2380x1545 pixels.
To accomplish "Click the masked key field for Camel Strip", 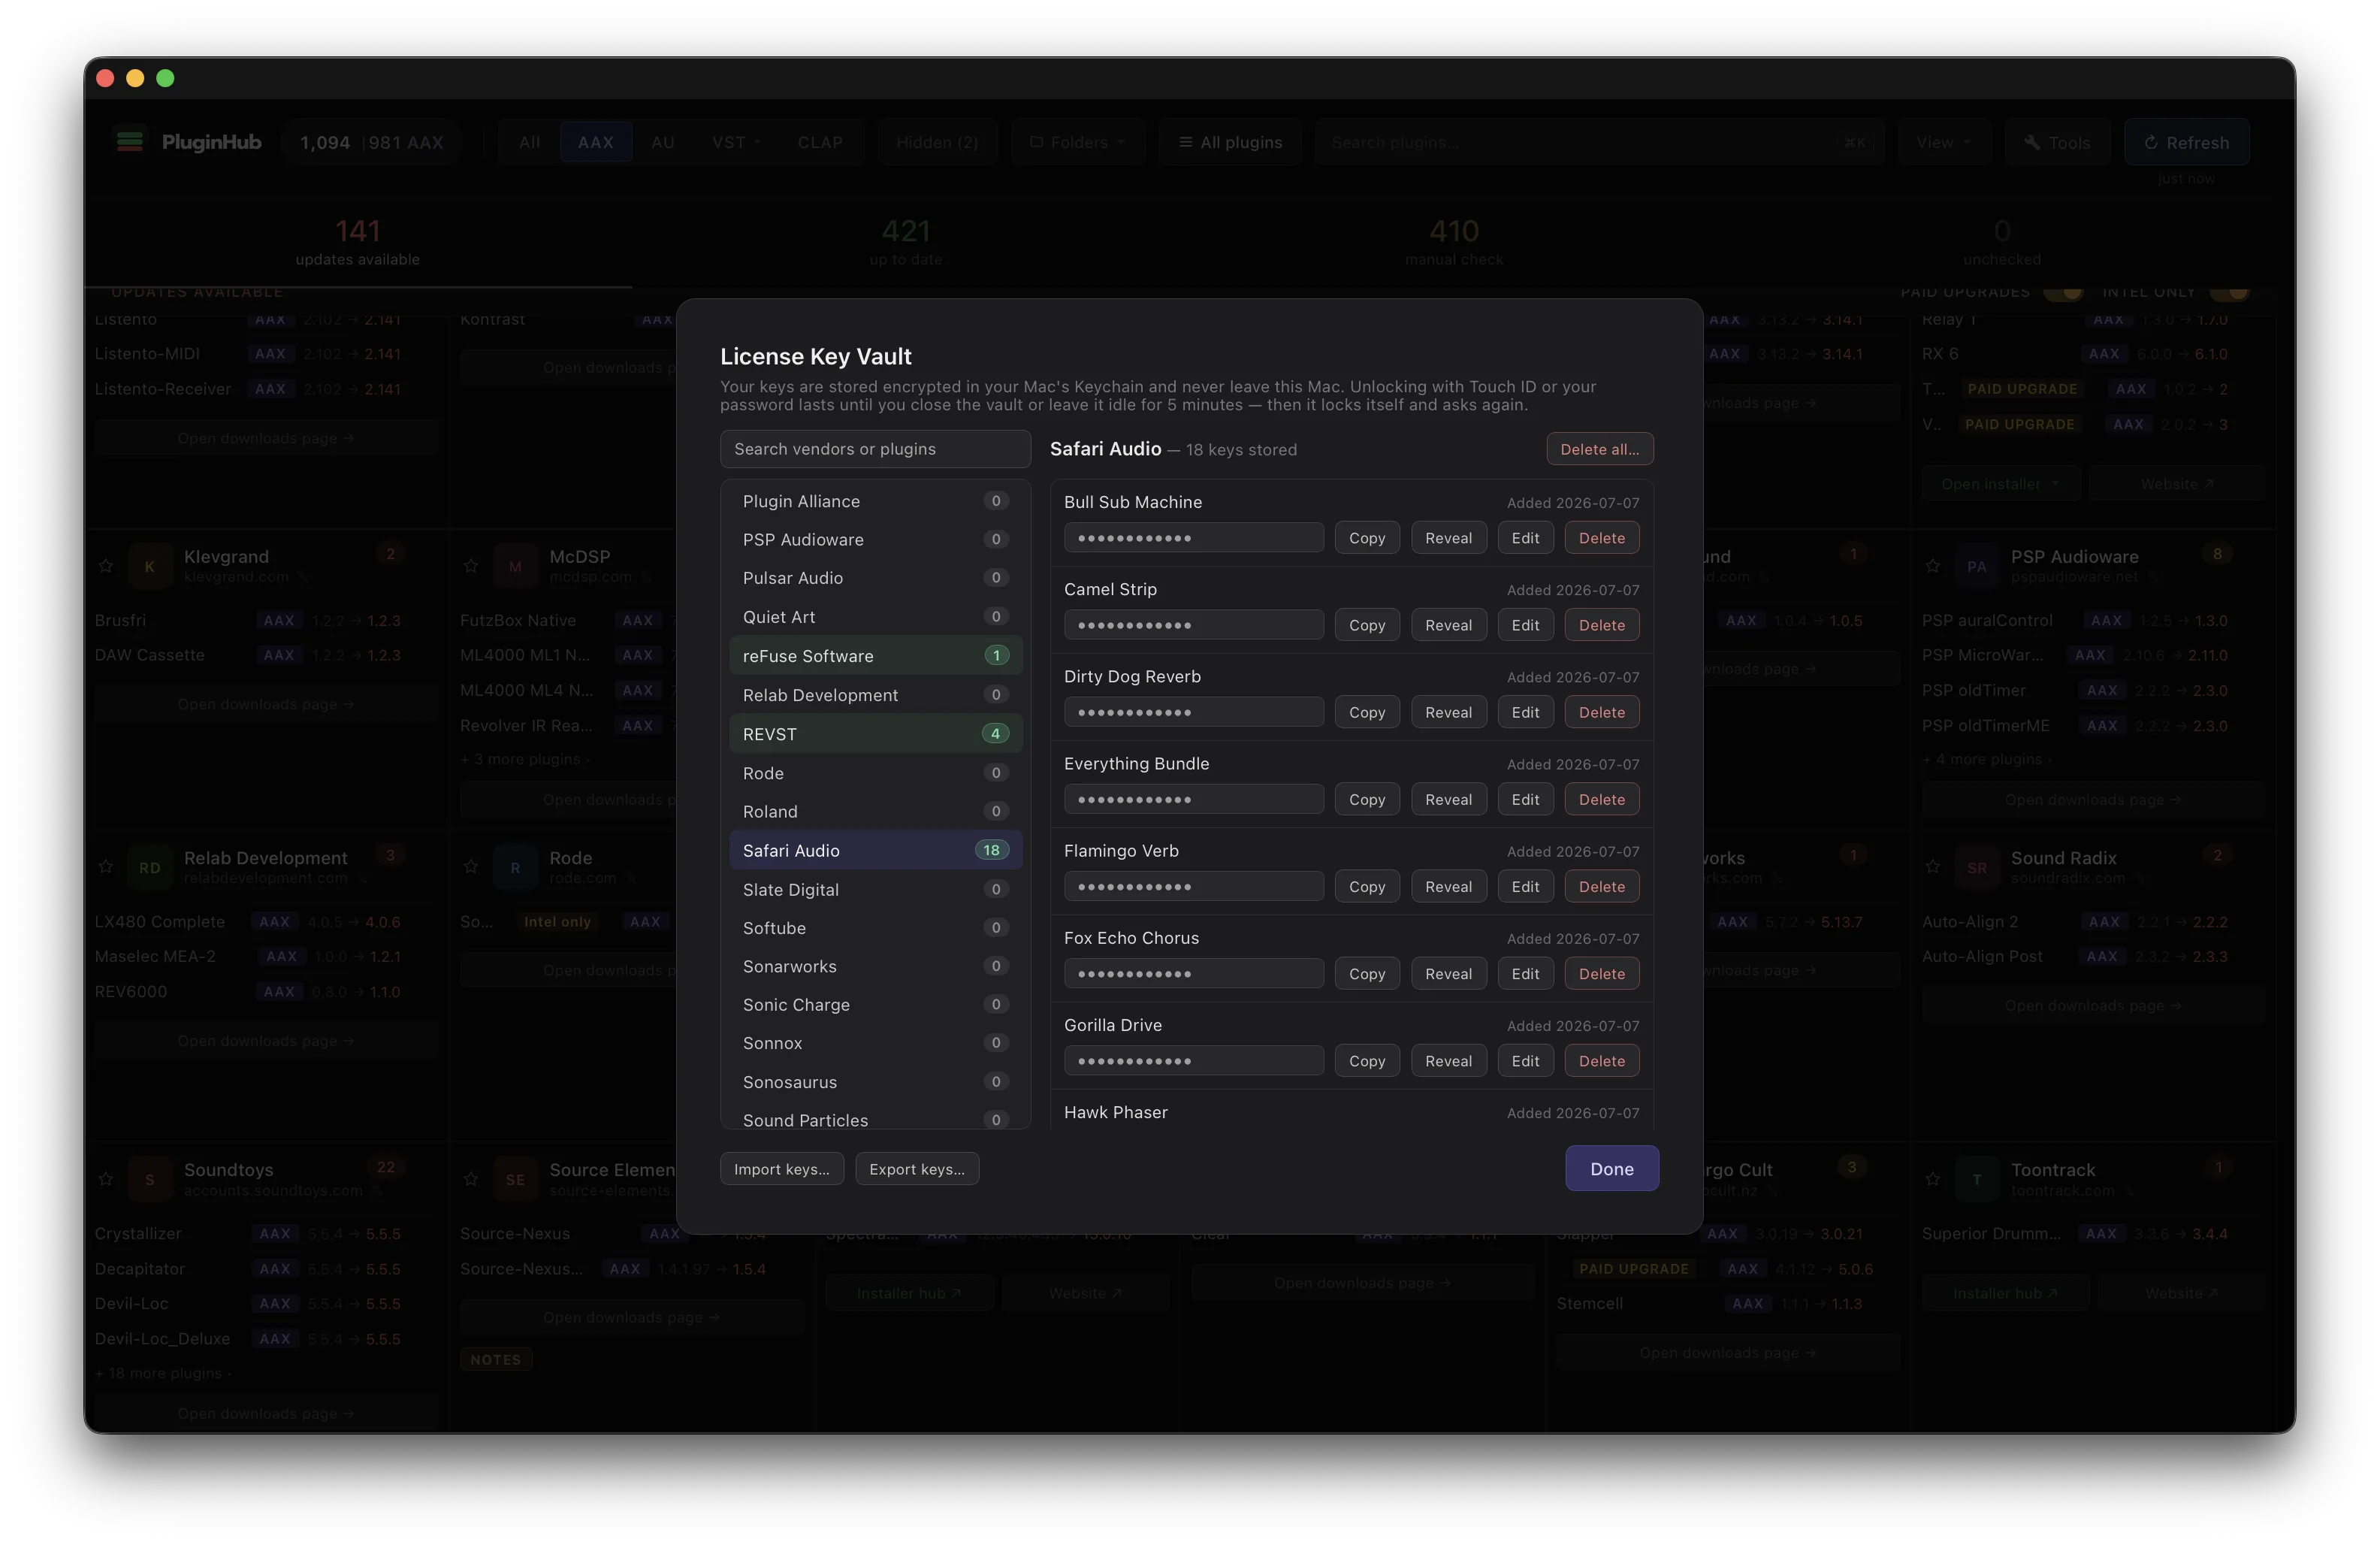I will tap(1193, 624).
